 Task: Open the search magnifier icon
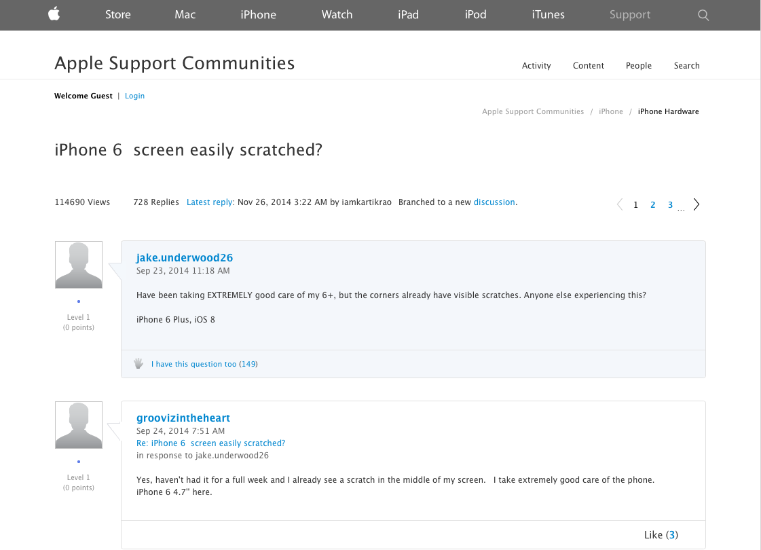(x=703, y=15)
